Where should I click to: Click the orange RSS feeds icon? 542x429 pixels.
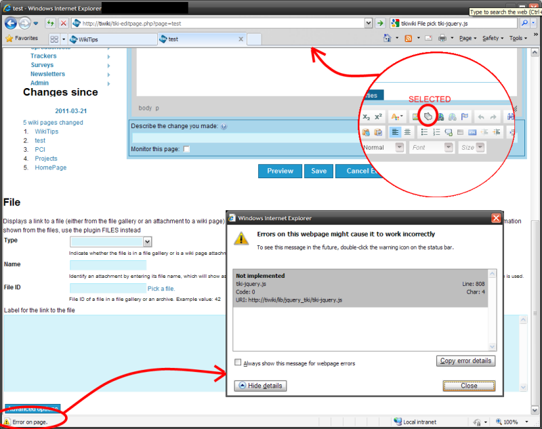(409, 38)
